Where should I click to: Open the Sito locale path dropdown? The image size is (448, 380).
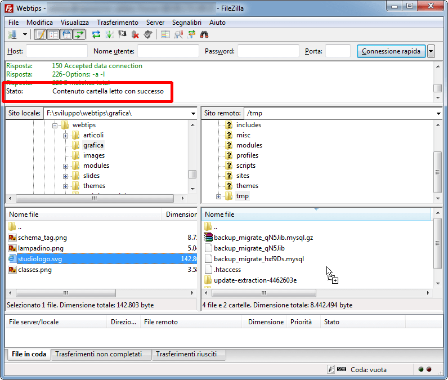click(193, 113)
